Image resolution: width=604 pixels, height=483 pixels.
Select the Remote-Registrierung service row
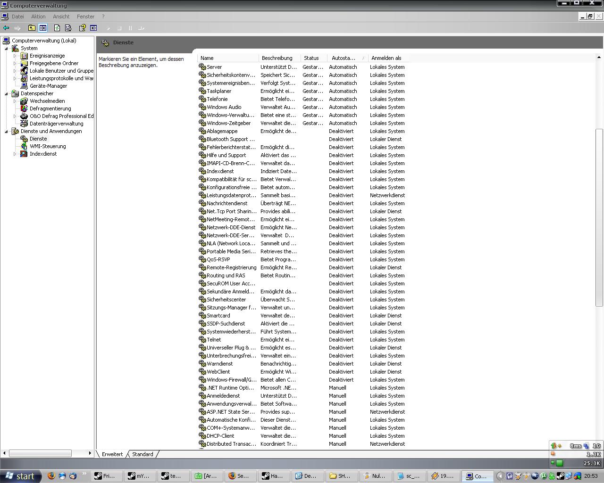pos(303,267)
